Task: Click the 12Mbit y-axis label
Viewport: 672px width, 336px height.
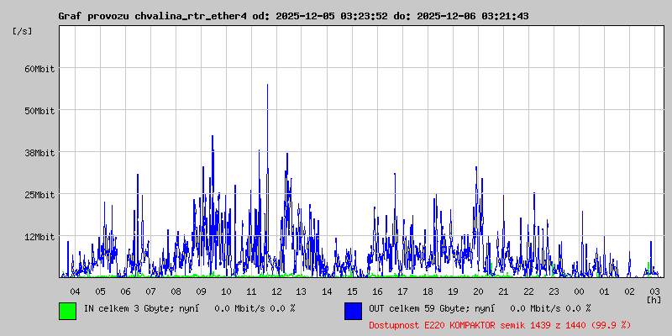Action: 39,236
